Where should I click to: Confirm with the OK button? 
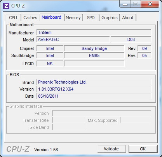[143, 149]
